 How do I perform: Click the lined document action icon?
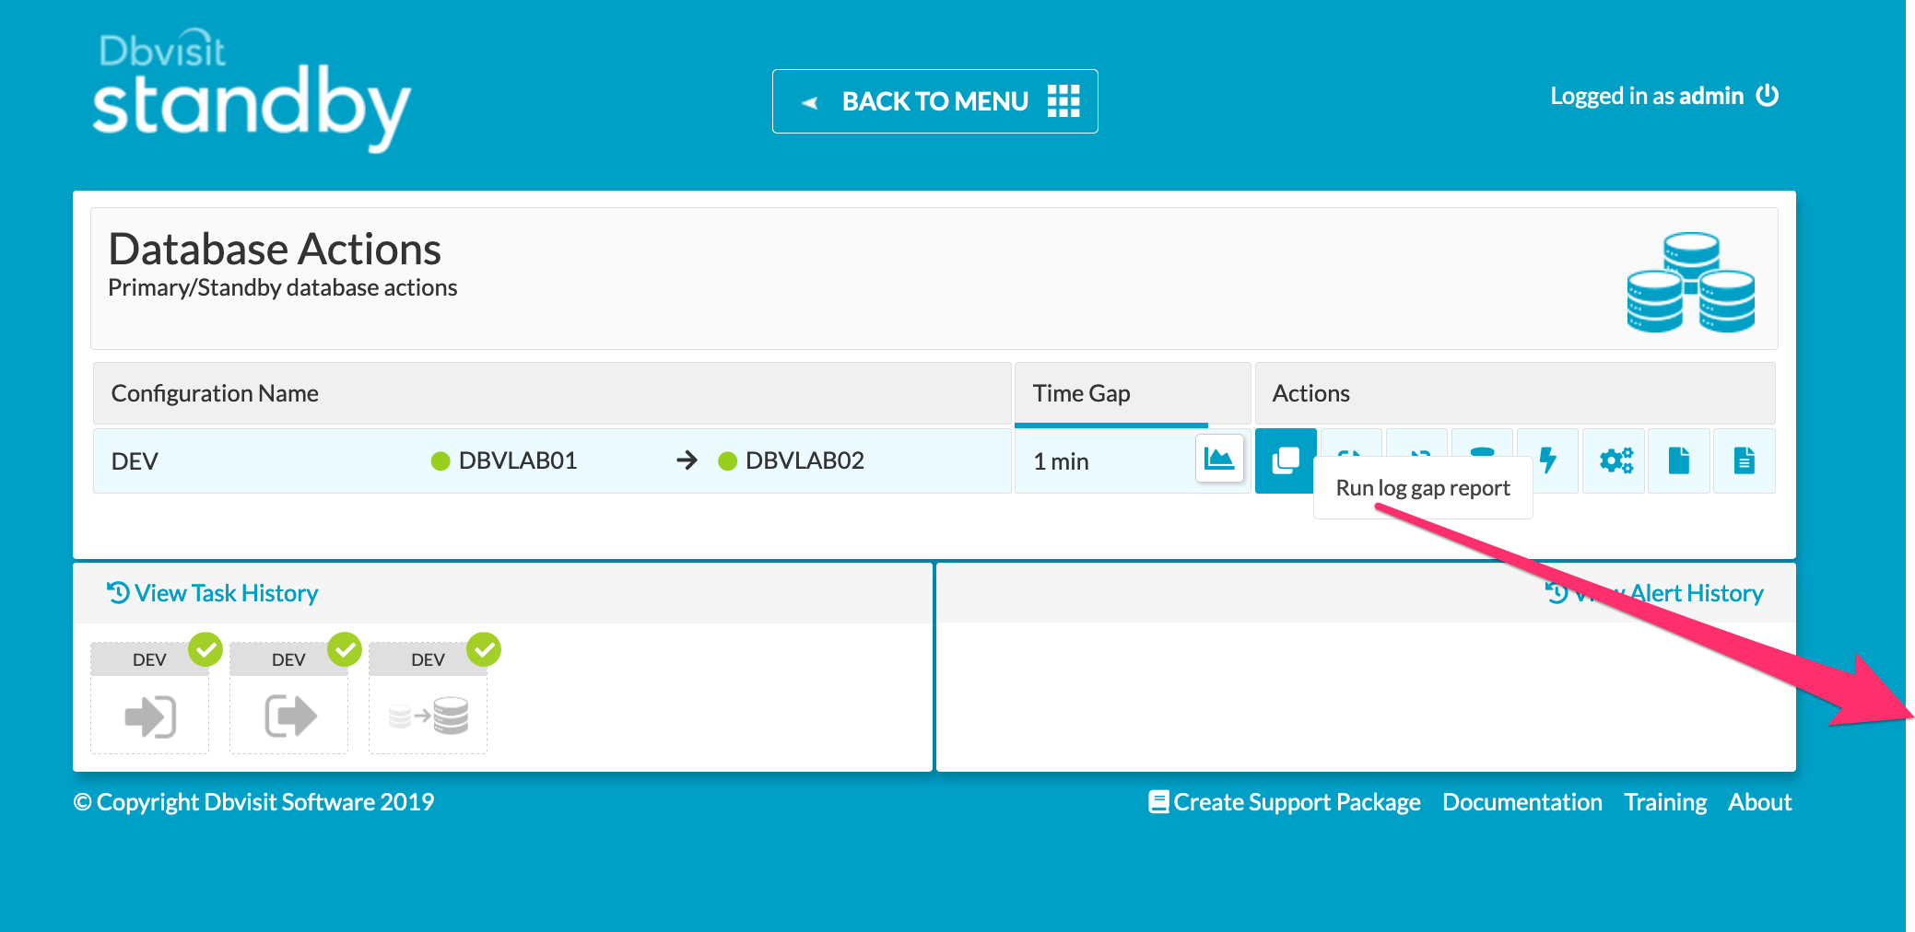tap(1744, 460)
